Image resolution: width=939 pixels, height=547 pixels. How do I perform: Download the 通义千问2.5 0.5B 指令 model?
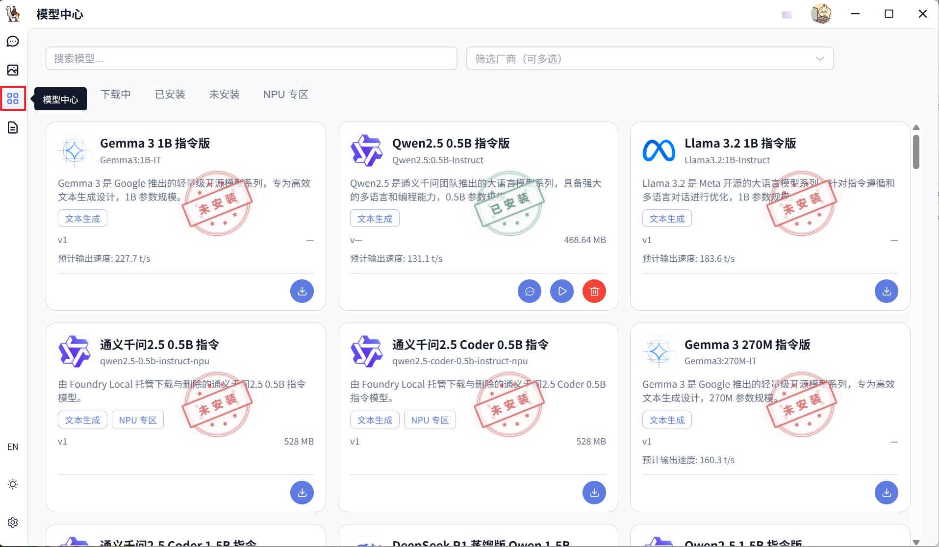tap(302, 493)
